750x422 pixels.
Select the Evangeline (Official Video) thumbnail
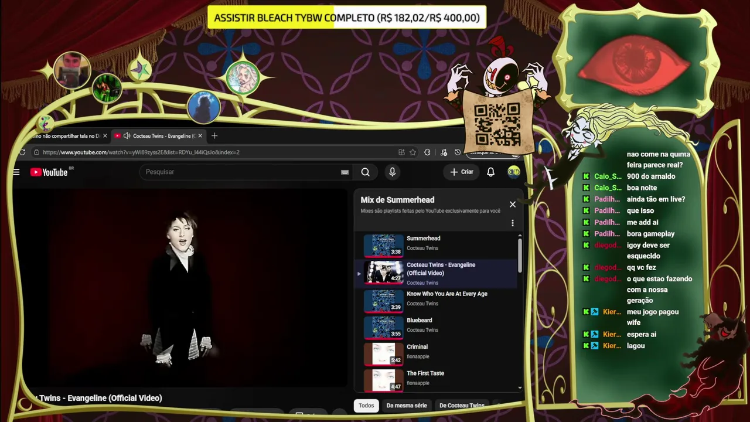[384, 273]
